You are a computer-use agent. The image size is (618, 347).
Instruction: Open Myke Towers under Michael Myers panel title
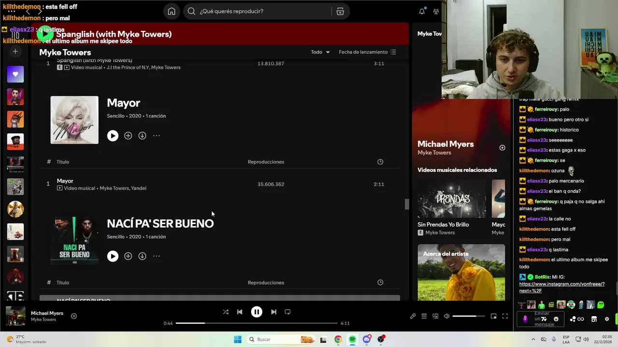pos(434,153)
